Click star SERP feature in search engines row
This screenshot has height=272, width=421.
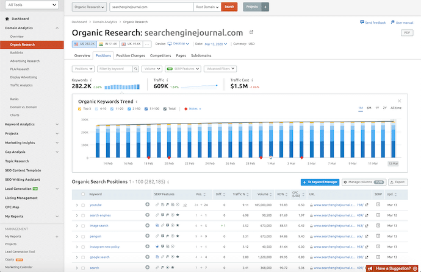[x=178, y=215]
